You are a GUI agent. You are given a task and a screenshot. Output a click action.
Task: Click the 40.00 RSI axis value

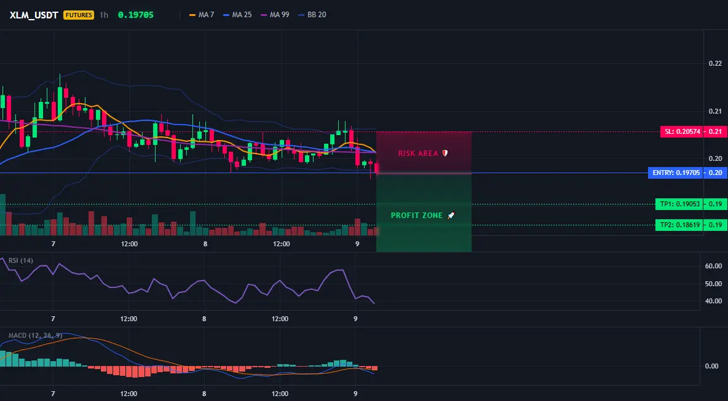pos(714,302)
